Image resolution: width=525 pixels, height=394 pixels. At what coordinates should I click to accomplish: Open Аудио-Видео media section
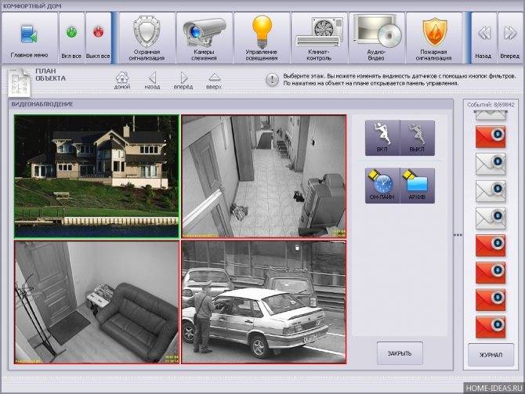[377, 38]
